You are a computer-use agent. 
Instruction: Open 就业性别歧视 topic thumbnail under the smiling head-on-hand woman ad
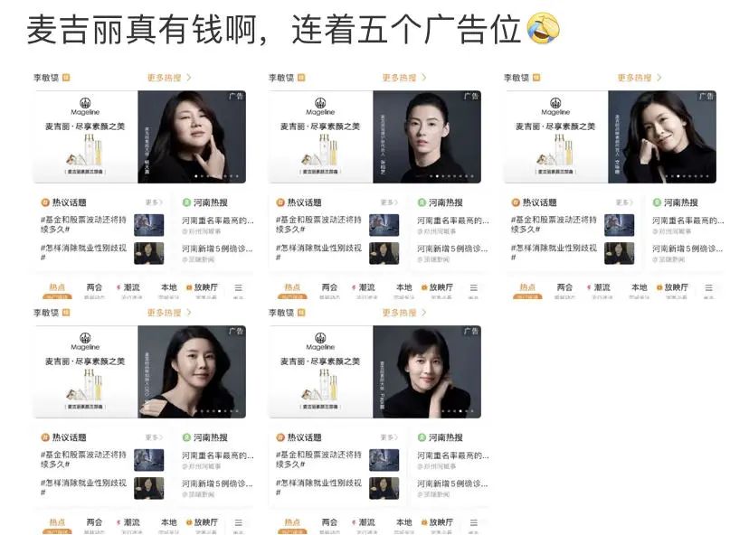click(x=619, y=253)
